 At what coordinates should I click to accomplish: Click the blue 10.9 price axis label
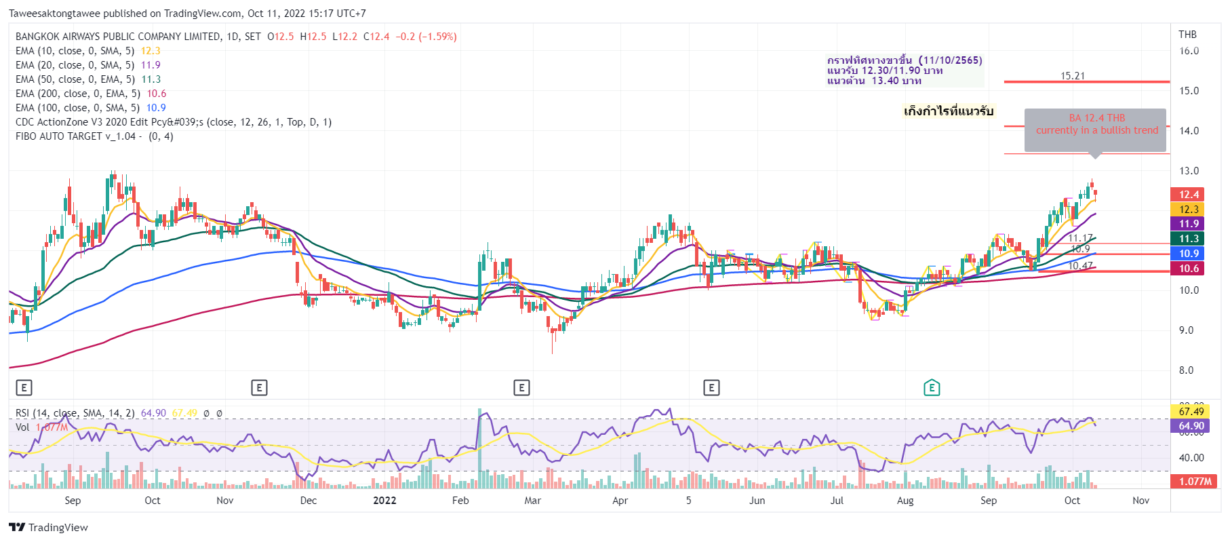[x=1187, y=254]
